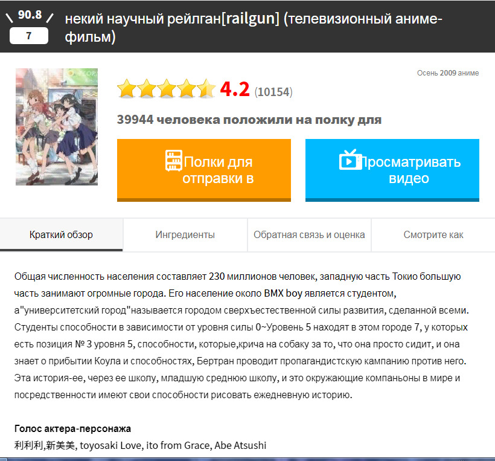The width and height of the screenshot is (495, 461).
Task: Select the third rating star
Action: (167, 89)
